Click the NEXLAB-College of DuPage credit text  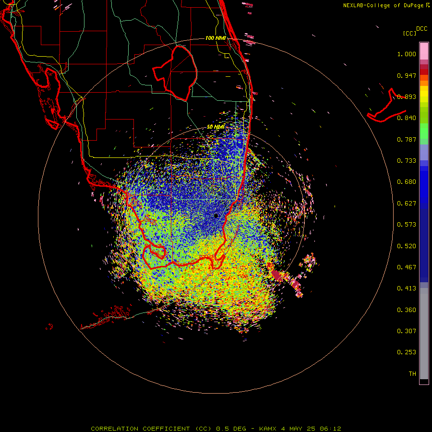point(386,5)
